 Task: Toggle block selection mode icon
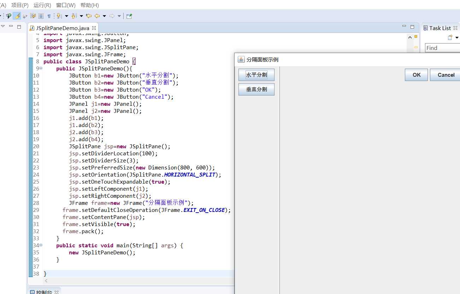tap(41, 16)
